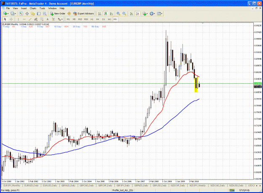
Task: Select the Text Label tool
Action: [53, 19]
